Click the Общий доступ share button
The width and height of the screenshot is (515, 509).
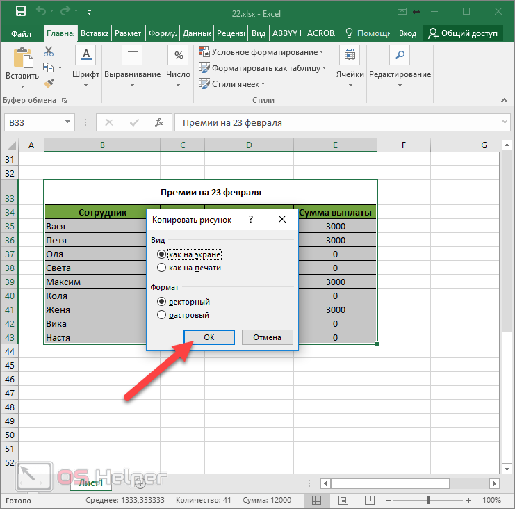pos(463,33)
